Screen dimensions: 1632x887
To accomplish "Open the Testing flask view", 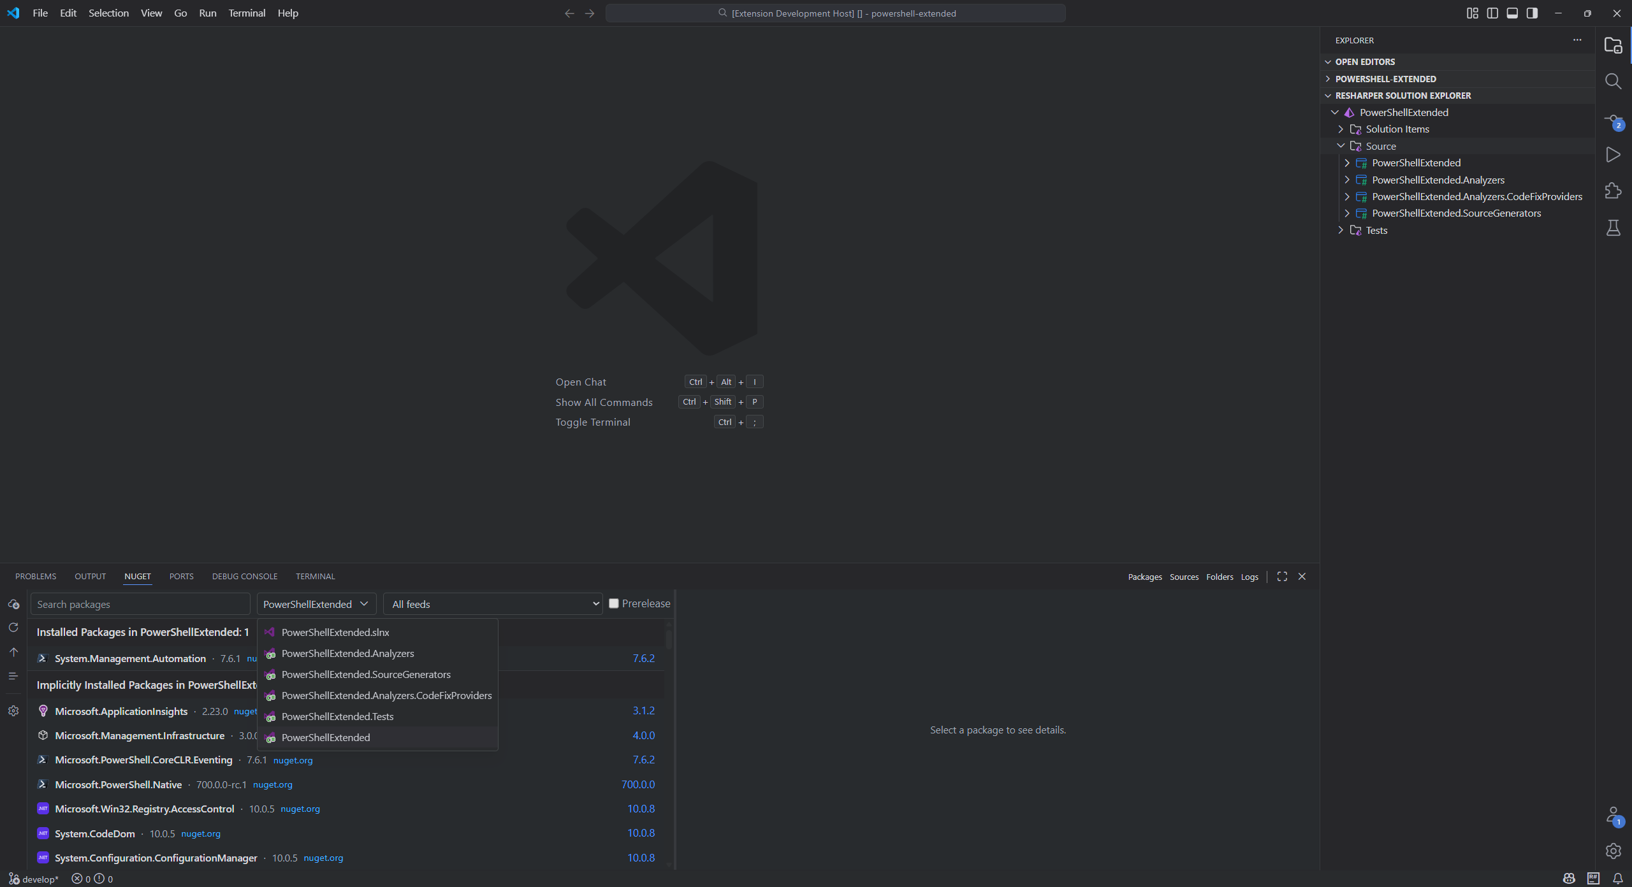I will pos(1613,227).
